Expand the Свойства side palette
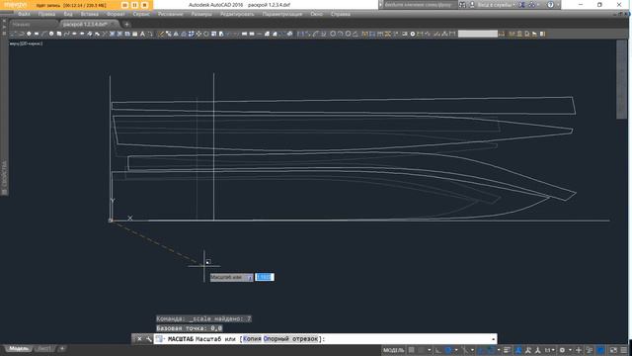The width and height of the screenshot is (632, 356). 4,178
